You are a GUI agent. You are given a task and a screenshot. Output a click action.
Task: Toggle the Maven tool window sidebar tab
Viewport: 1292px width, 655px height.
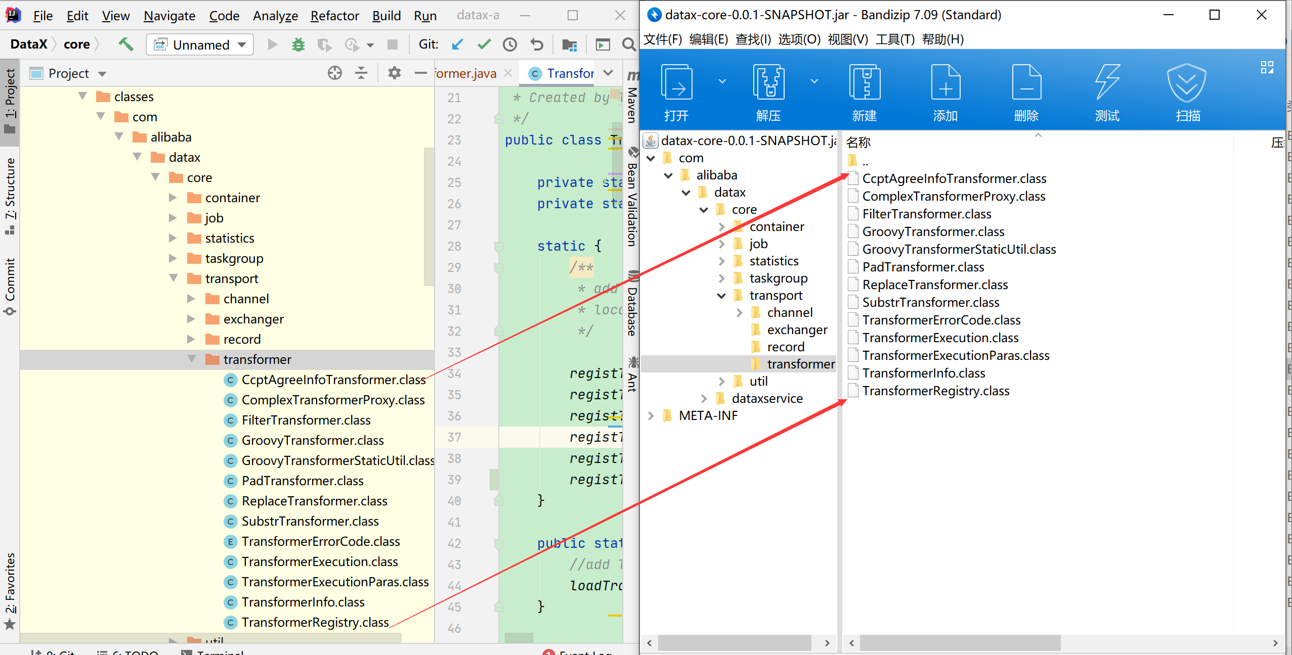(632, 99)
